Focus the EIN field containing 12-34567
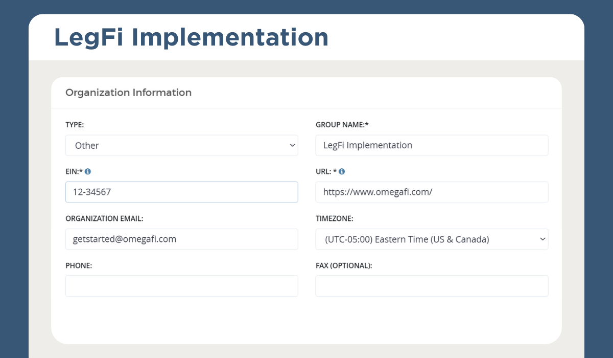613x358 pixels. (x=181, y=192)
